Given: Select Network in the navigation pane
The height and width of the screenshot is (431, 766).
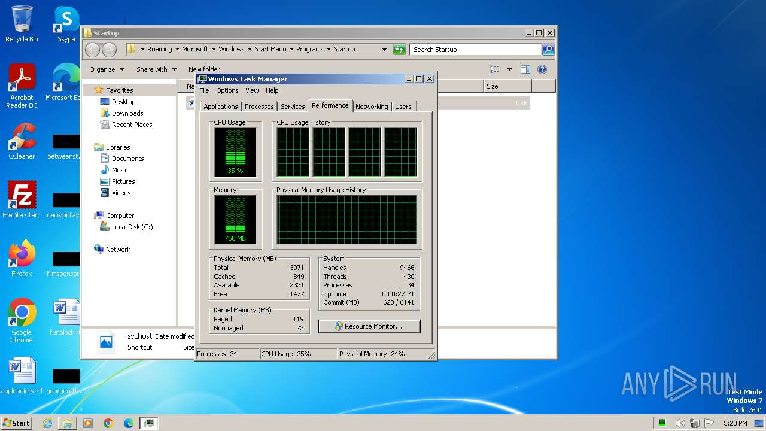Looking at the screenshot, I should click(118, 250).
